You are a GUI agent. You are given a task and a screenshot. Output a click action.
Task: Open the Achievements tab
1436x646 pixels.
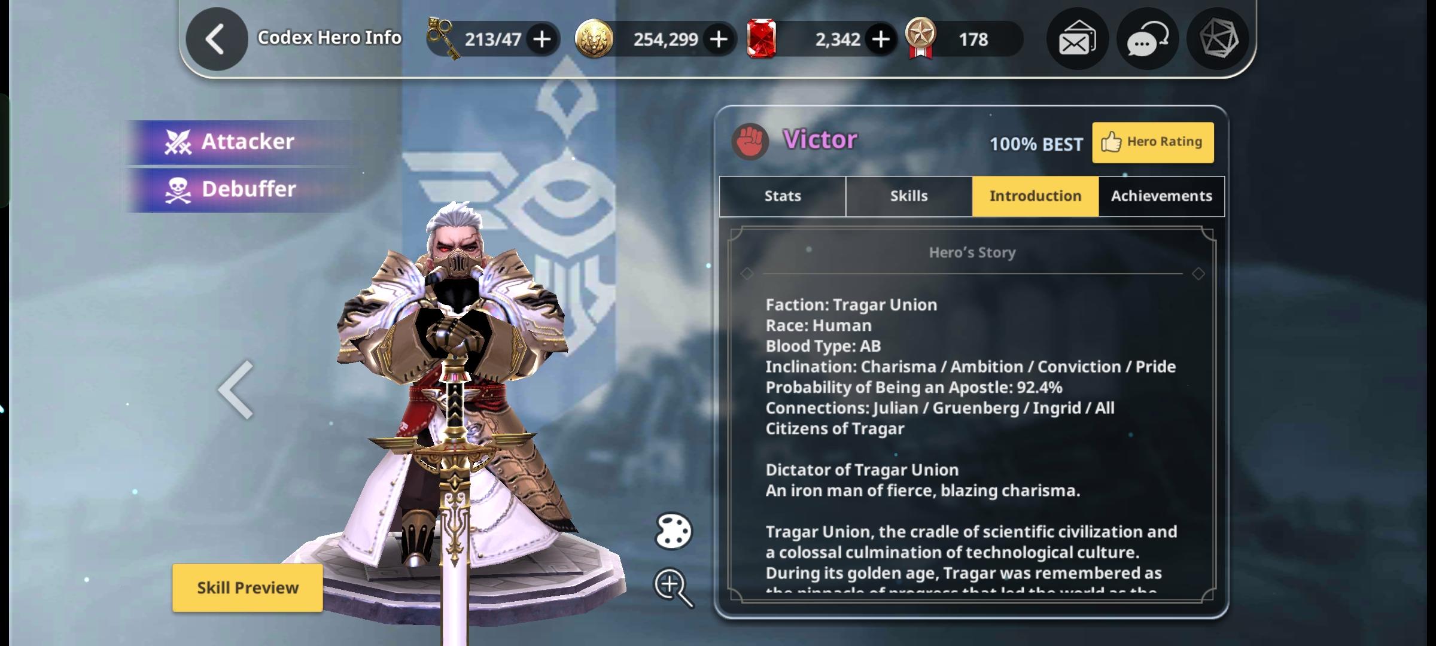tap(1161, 196)
